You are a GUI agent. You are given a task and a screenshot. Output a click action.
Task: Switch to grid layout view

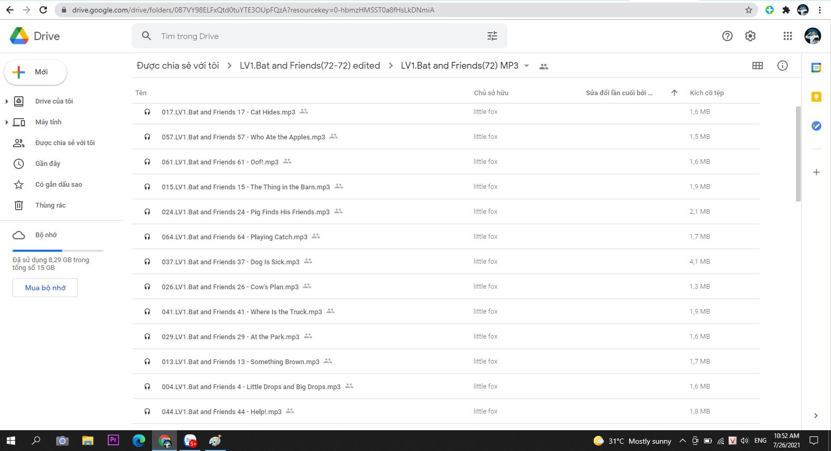pyautogui.click(x=758, y=66)
